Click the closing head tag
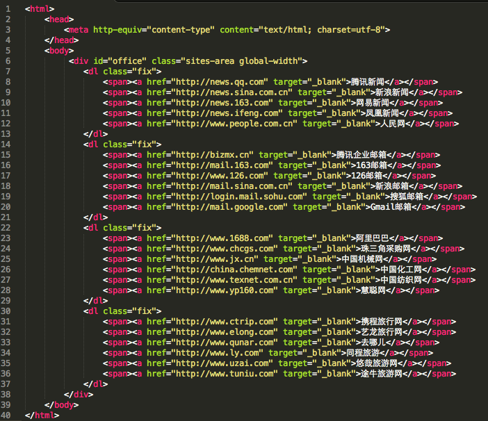 click(x=62, y=40)
